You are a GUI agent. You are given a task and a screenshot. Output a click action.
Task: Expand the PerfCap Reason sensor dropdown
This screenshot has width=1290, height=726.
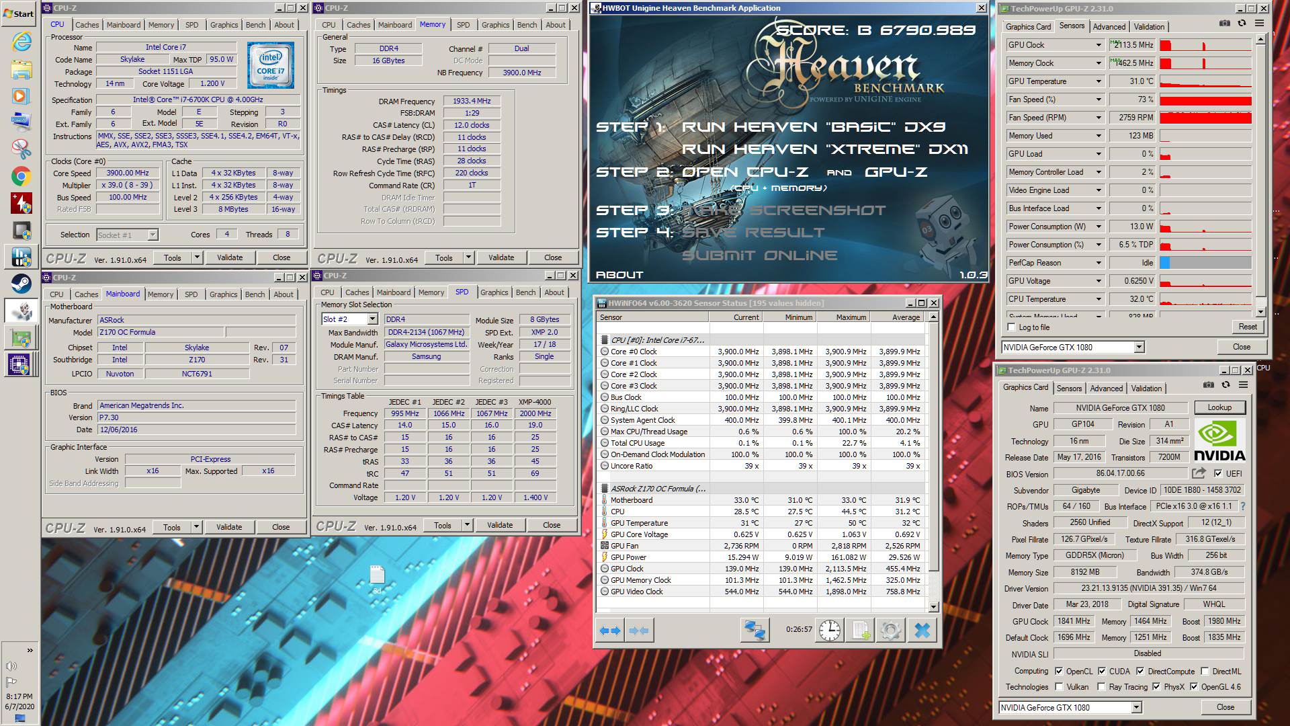1099,263
